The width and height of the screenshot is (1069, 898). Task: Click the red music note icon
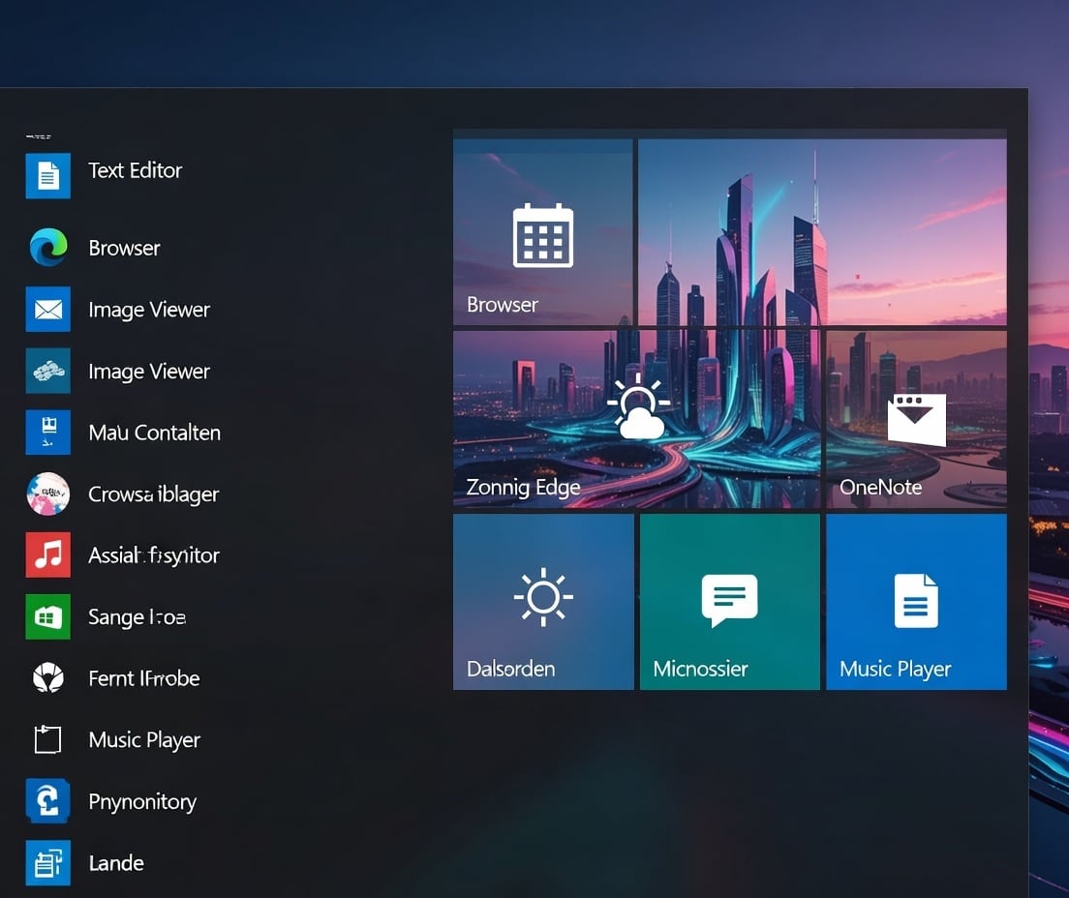(47, 554)
